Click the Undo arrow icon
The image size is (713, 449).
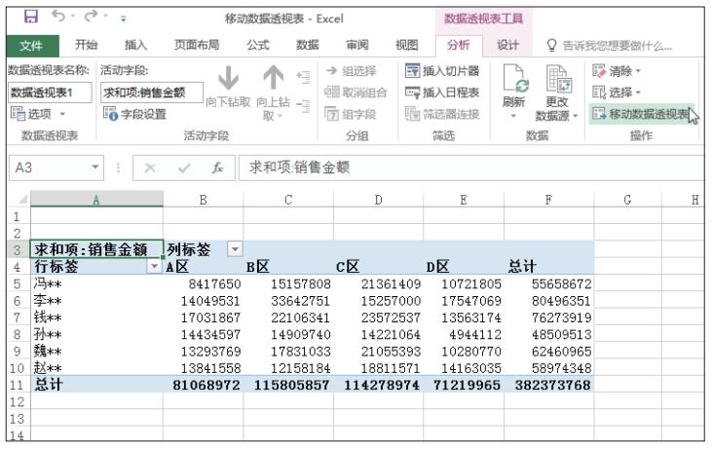tap(58, 16)
